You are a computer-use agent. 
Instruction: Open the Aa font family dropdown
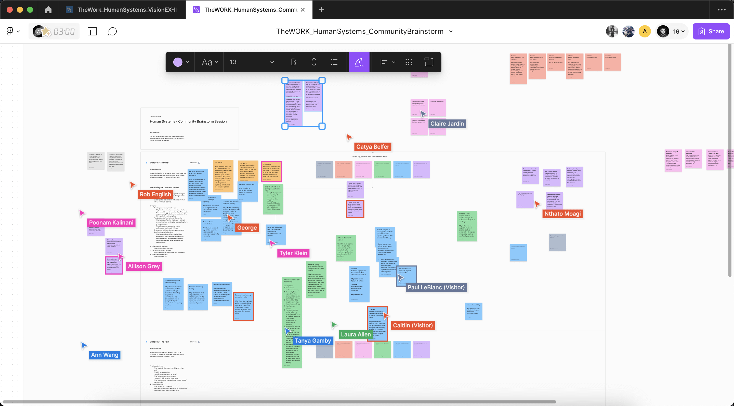[x=209, y=62]
